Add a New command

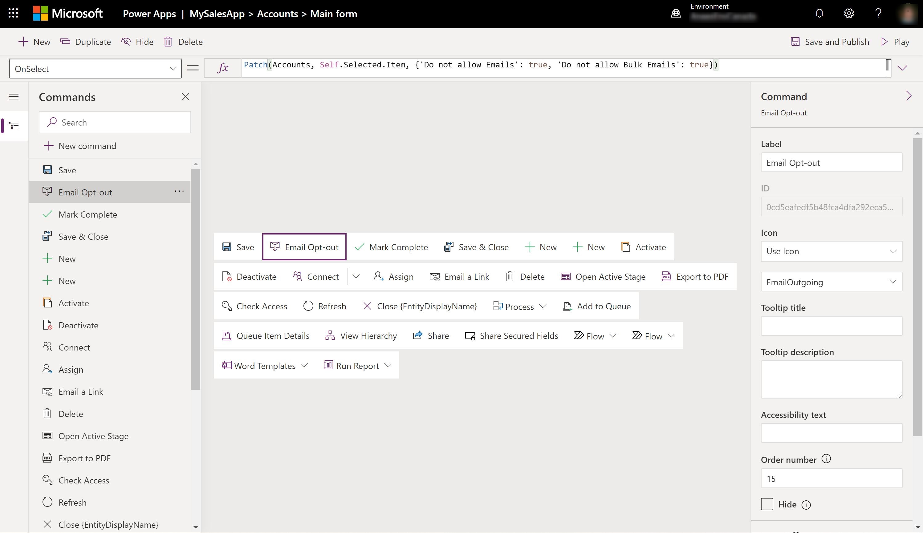(80, 146)
